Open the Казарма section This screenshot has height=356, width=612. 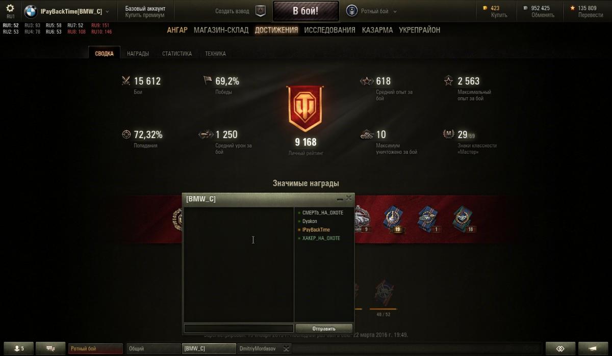377,30
